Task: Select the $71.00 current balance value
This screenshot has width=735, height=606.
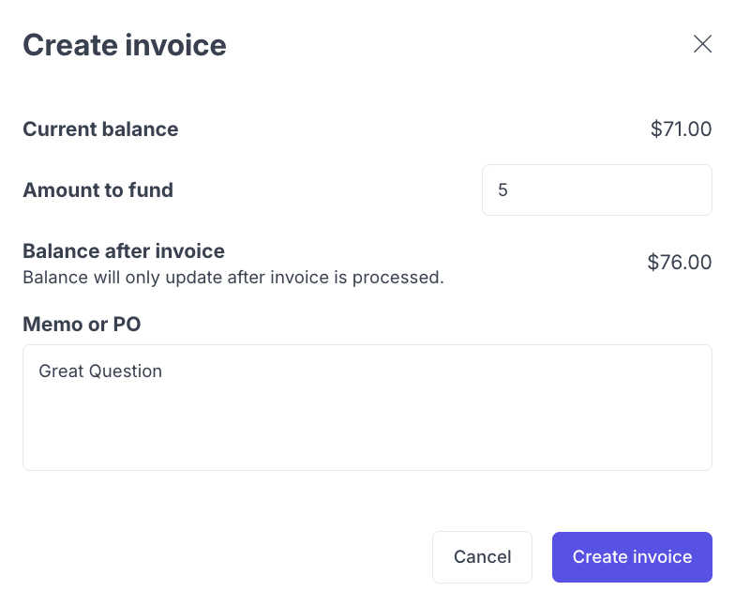Action: (681, 129)
